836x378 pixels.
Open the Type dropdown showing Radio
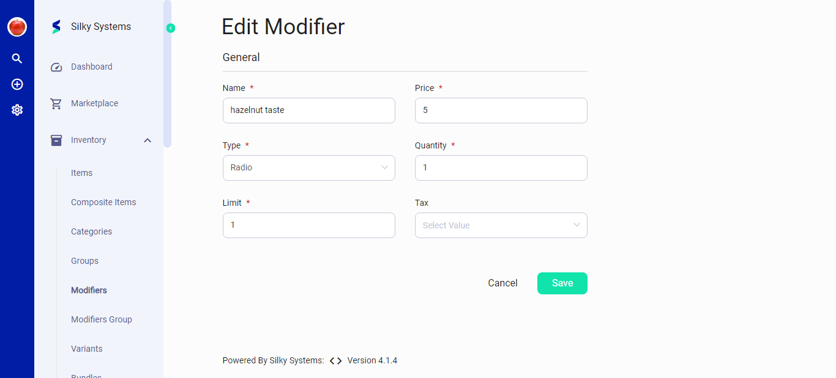point(308,167)
